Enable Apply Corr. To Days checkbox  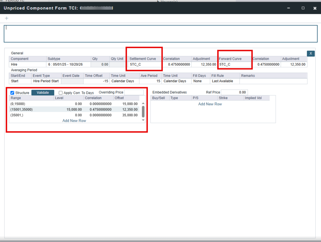coord(60,93)
